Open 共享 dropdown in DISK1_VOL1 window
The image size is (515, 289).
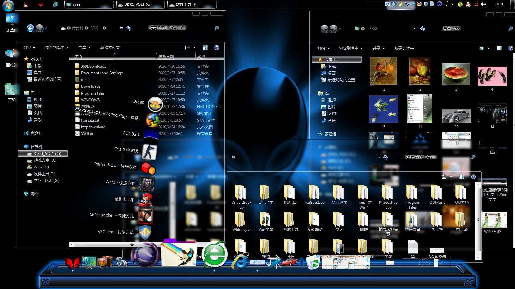point(84,48)
